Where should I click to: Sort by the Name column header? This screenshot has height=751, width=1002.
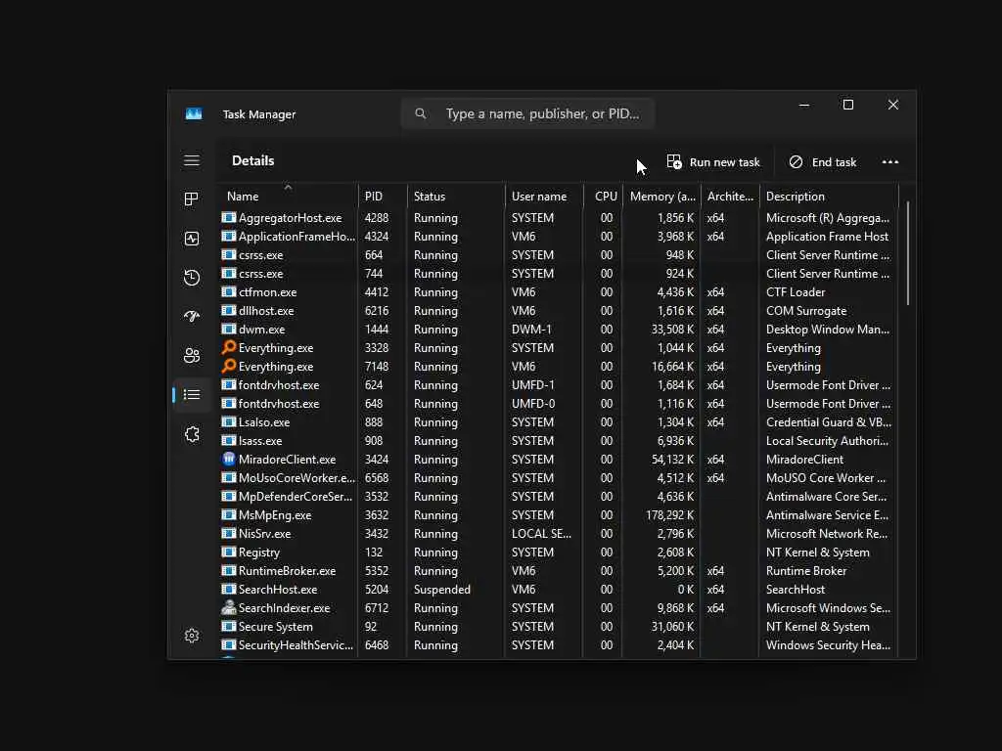(289, 196)
